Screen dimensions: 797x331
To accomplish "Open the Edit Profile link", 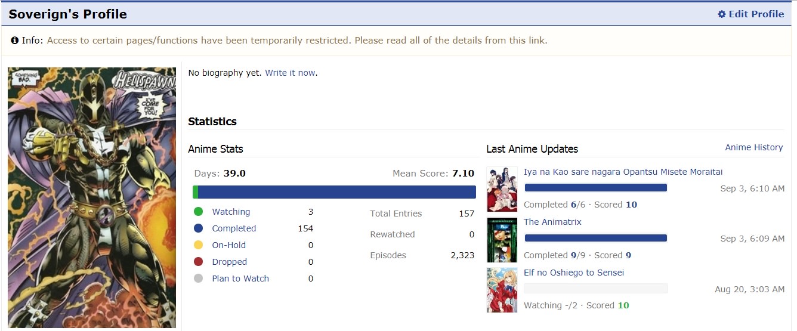I will coord(756,14).
